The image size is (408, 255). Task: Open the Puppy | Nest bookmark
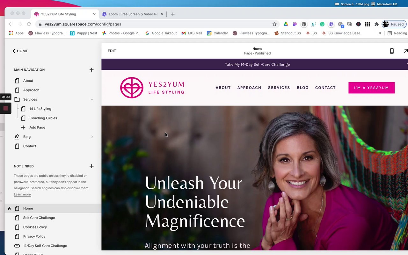(x=84, y=33)
